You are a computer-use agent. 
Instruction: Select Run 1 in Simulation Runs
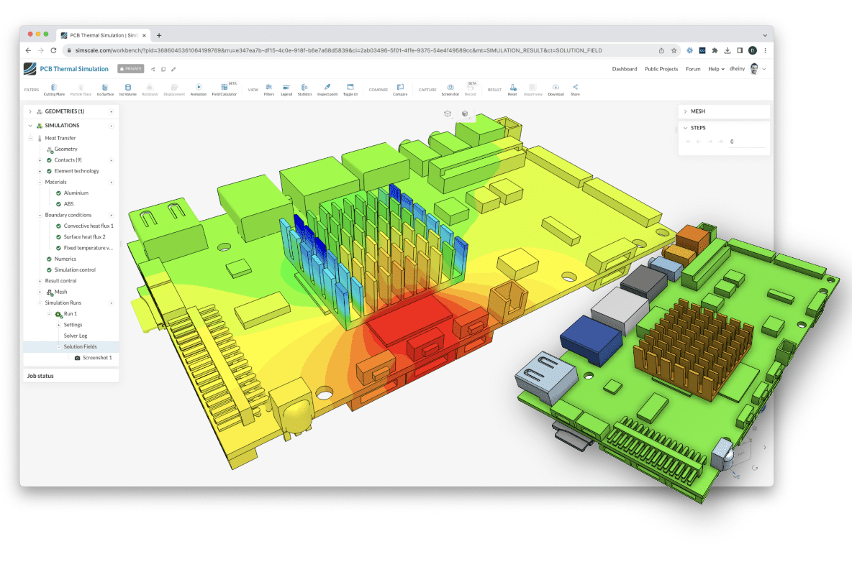pyautogui.click(x=70, y=314)
